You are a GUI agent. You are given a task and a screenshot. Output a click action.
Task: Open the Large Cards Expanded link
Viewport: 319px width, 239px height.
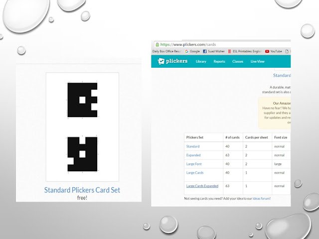(202, 186)
